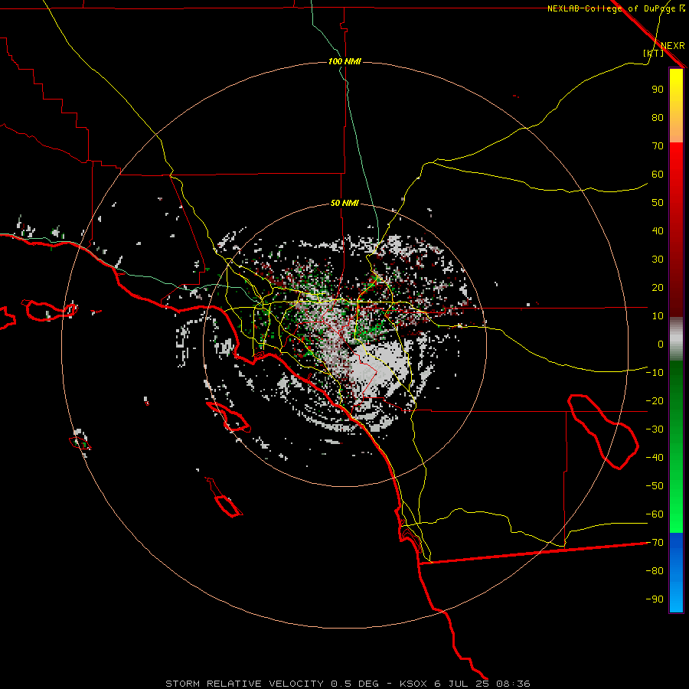The height and width of the screenshot is (689, 689).
Task: Click the large red-outlined lake at lower right
Action: pos(603,432)
